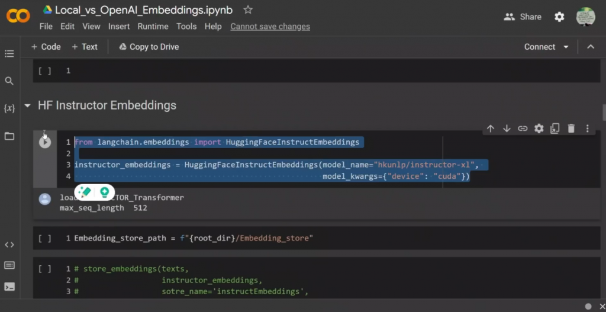Collapse the header with the chevron
606x312 pixels.
pos(590,47)
